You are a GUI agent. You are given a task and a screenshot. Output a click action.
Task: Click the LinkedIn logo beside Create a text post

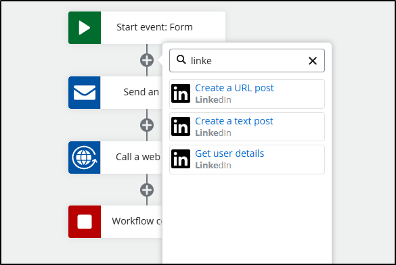(181, 126)
